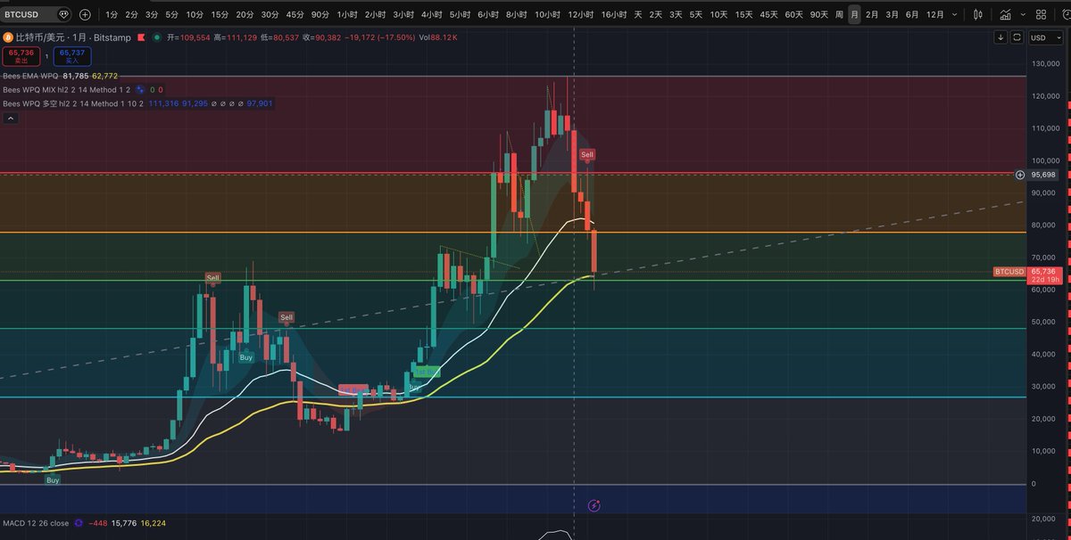Screen dimensions: 1071x540
Task: Click the 50,000 price axis label
Action: pos(1045,322)
